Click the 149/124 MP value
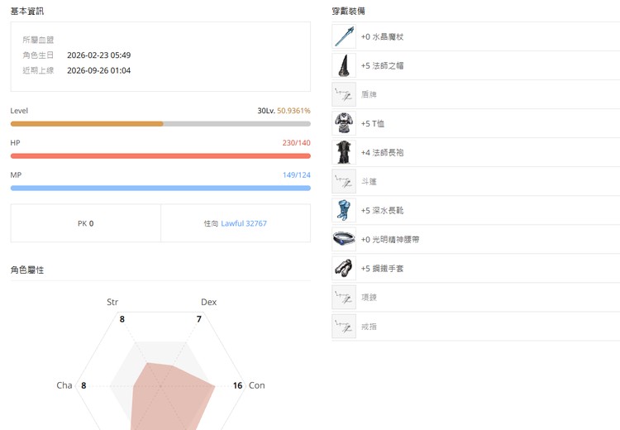Screen dimensions: 620x430 pos(297,174)
